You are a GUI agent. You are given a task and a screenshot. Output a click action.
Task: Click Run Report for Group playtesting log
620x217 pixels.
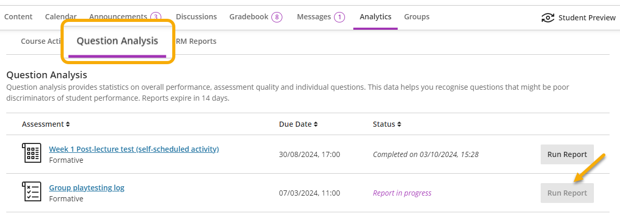pos(567,193)
